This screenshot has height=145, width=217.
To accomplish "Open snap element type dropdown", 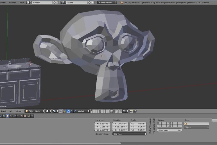I will 126,111.
